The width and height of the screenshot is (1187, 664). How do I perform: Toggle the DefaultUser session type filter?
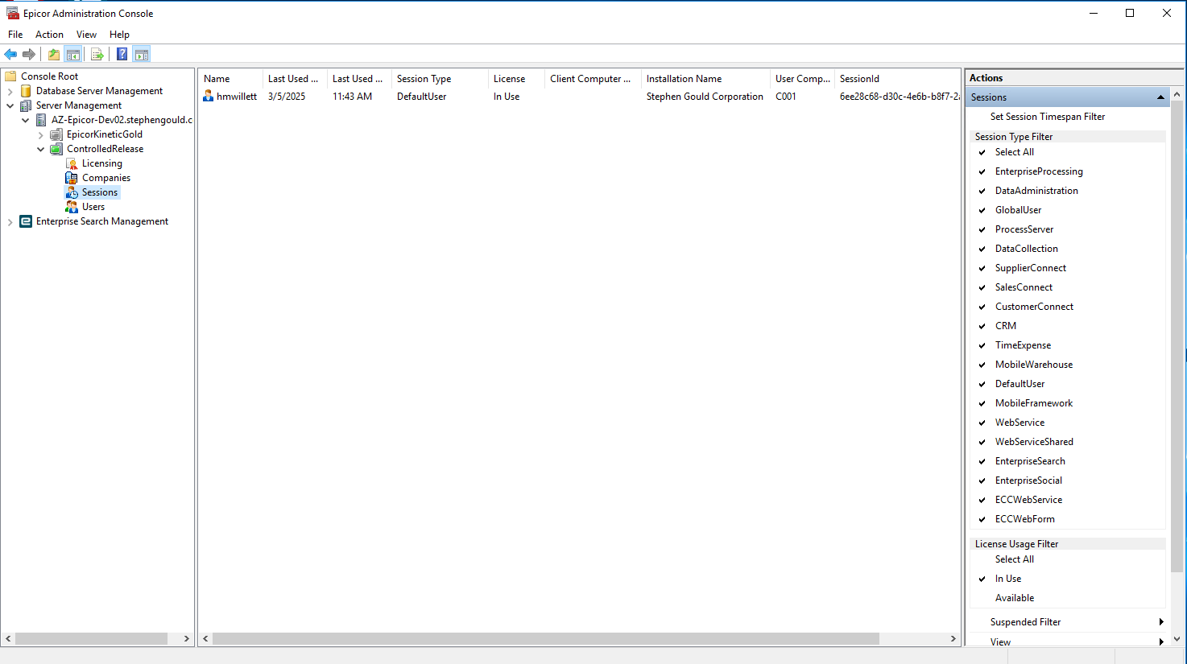[1019, 384]
